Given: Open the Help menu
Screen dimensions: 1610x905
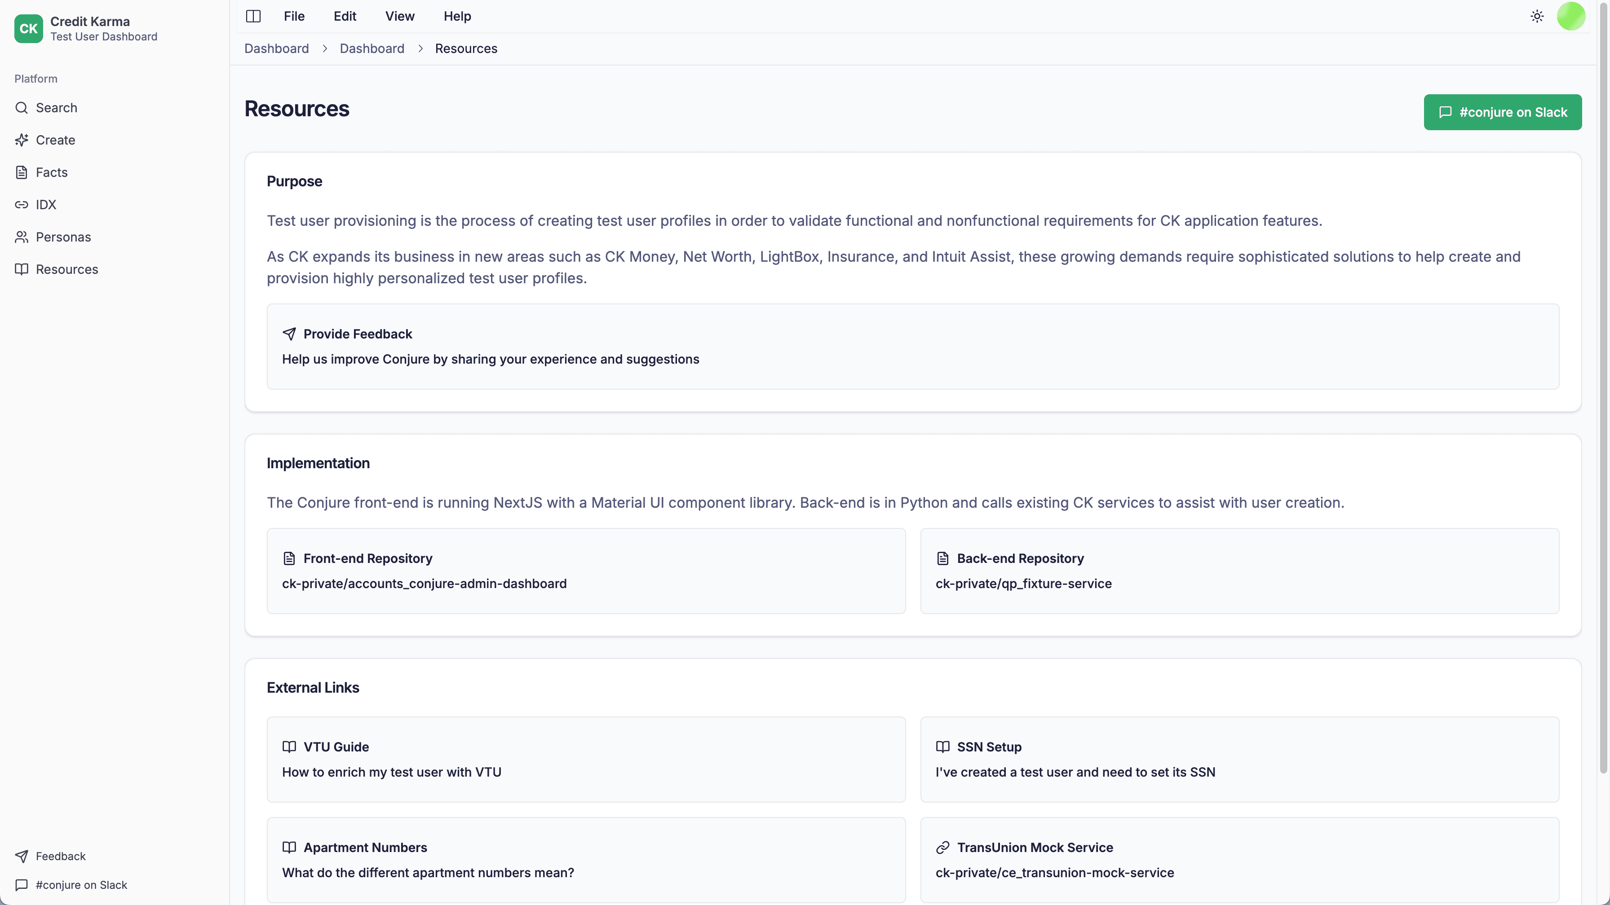Looking at the screenshot, I should coord(457,16).
